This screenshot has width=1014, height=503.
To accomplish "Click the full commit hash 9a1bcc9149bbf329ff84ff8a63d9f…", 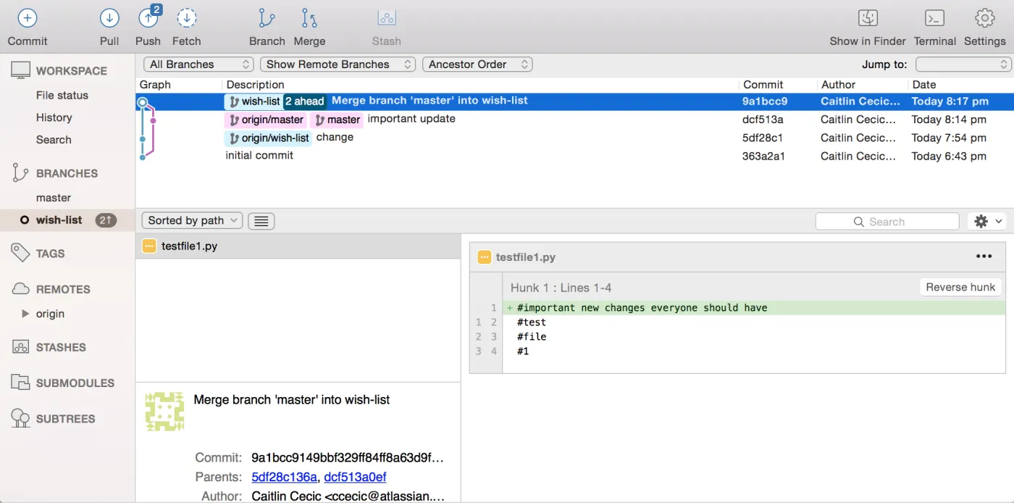I will tap(348, 458).
